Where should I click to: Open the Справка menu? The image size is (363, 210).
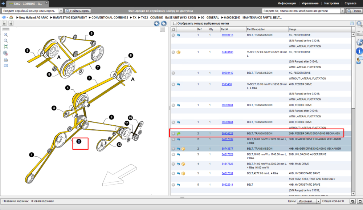coord(350,3)
